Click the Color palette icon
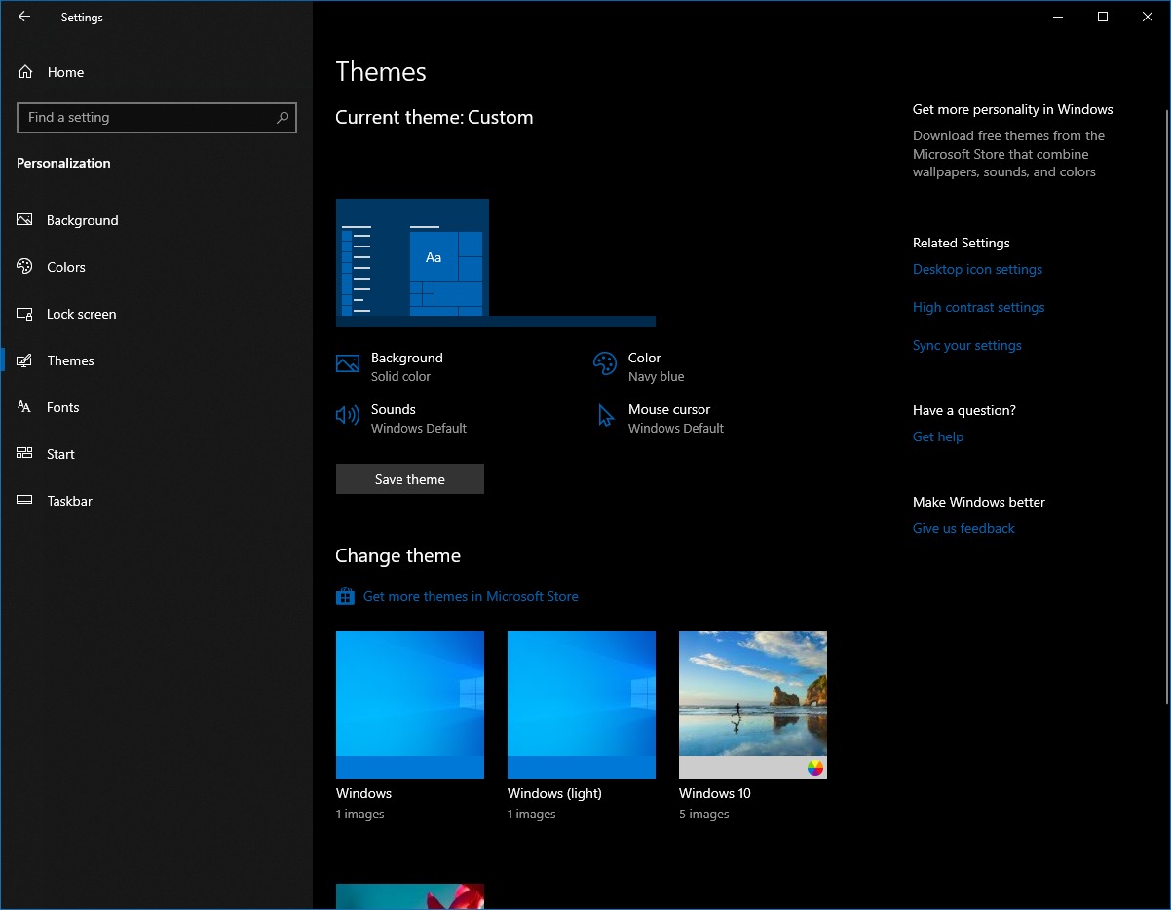Image resolution: width=1171 pixels, height=910 pixels. click(605, 364)
